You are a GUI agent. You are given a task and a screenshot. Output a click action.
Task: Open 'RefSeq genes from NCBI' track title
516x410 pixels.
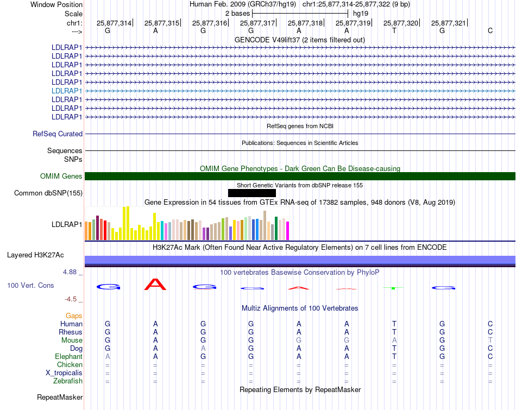click(300, 126)
